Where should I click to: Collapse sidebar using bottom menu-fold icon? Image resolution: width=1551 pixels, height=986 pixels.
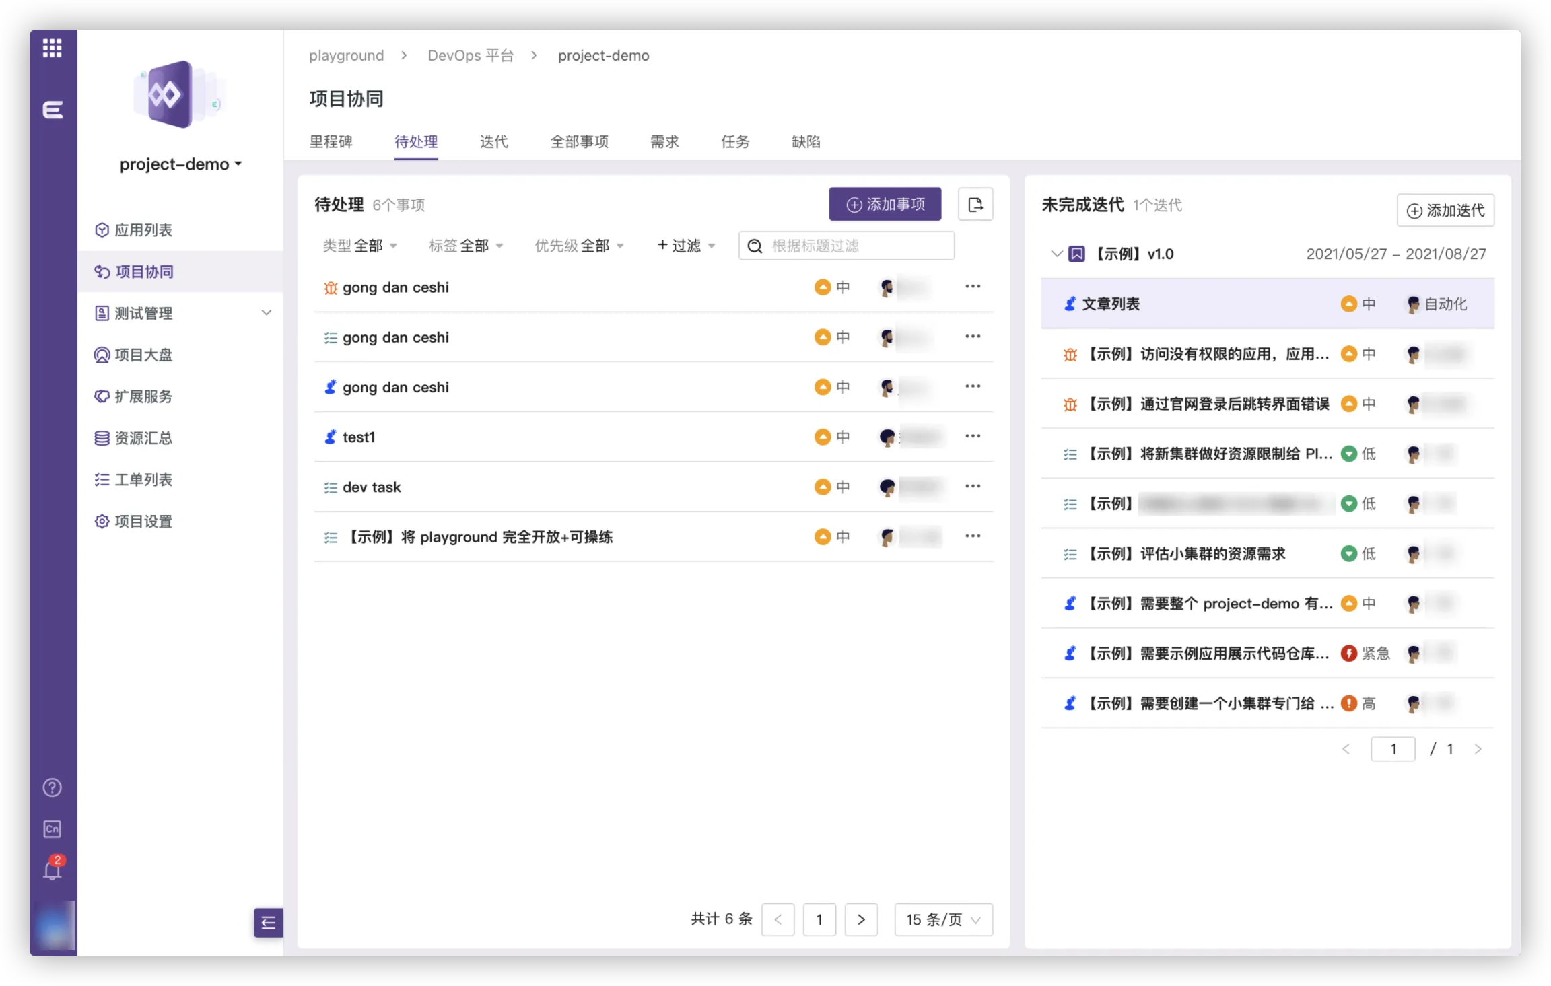coord(268,922)
